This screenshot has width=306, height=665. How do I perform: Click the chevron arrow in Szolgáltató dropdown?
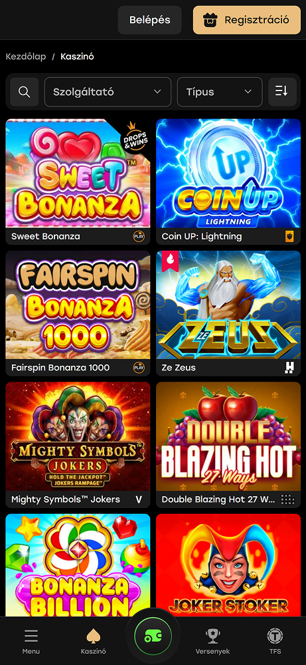[x=157, y=92]
